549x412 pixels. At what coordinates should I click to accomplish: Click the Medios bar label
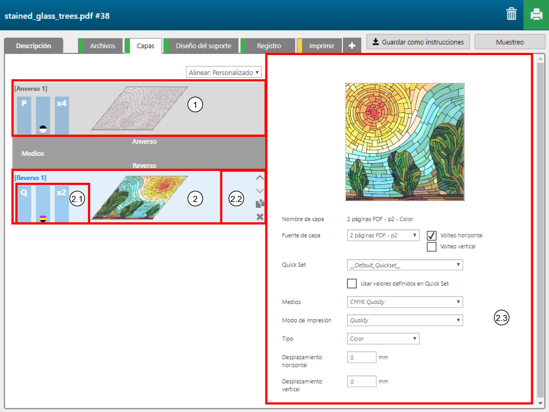[x=33, y=153]
